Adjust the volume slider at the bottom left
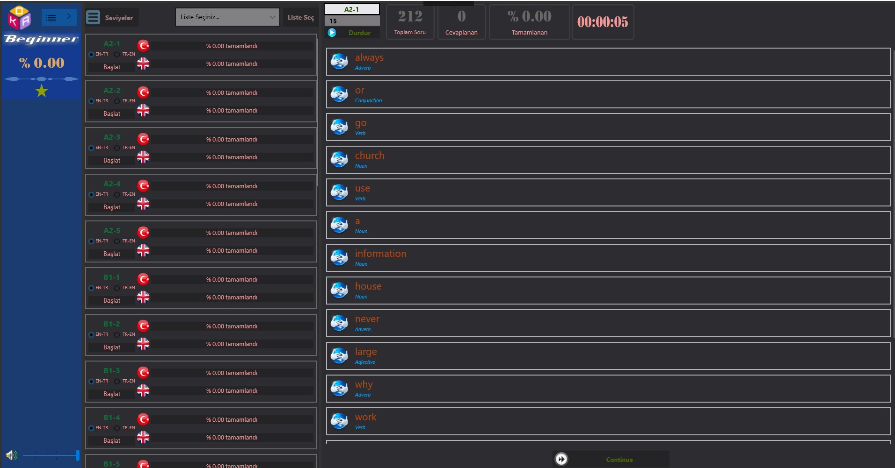Screen dimensions: 895x468 coord(51,455)
